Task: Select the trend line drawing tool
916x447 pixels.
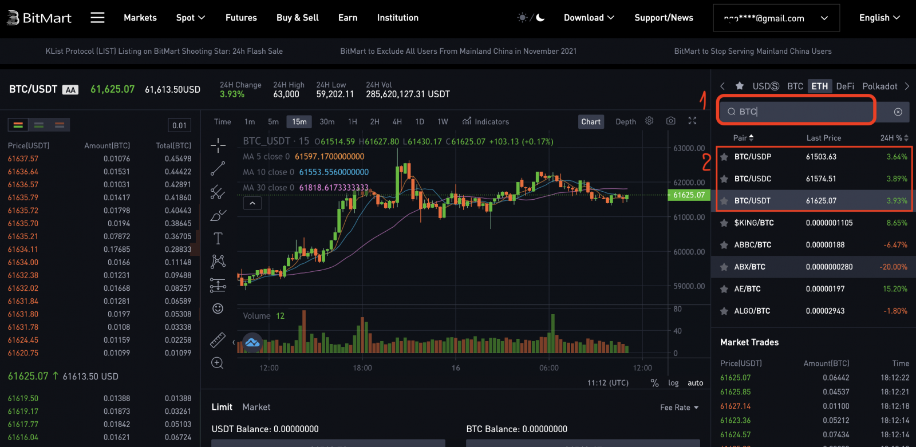Action: click(218, 169)
